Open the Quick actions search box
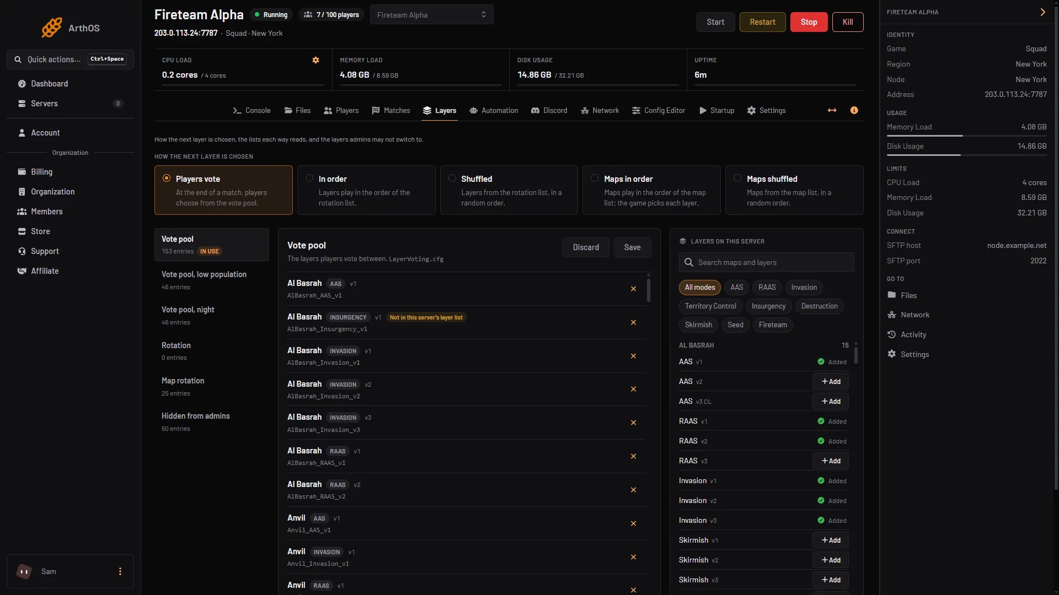The image size is (1059, 595). coord(70,59)
